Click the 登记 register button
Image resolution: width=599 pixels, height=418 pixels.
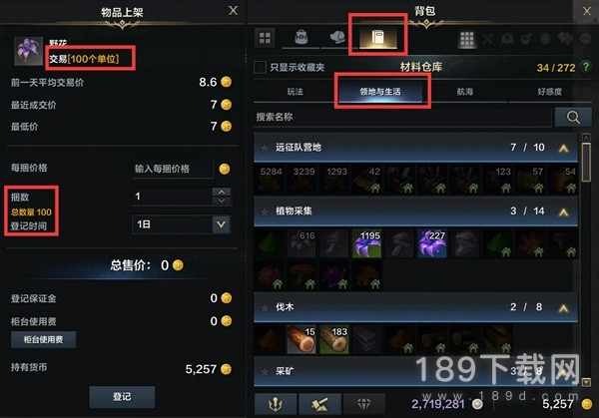click(122, 397)
